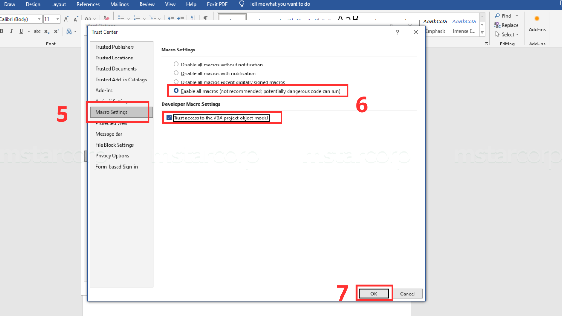Select Form-based Sign-in category
The image size is (562, 316).
click(121, 167)
